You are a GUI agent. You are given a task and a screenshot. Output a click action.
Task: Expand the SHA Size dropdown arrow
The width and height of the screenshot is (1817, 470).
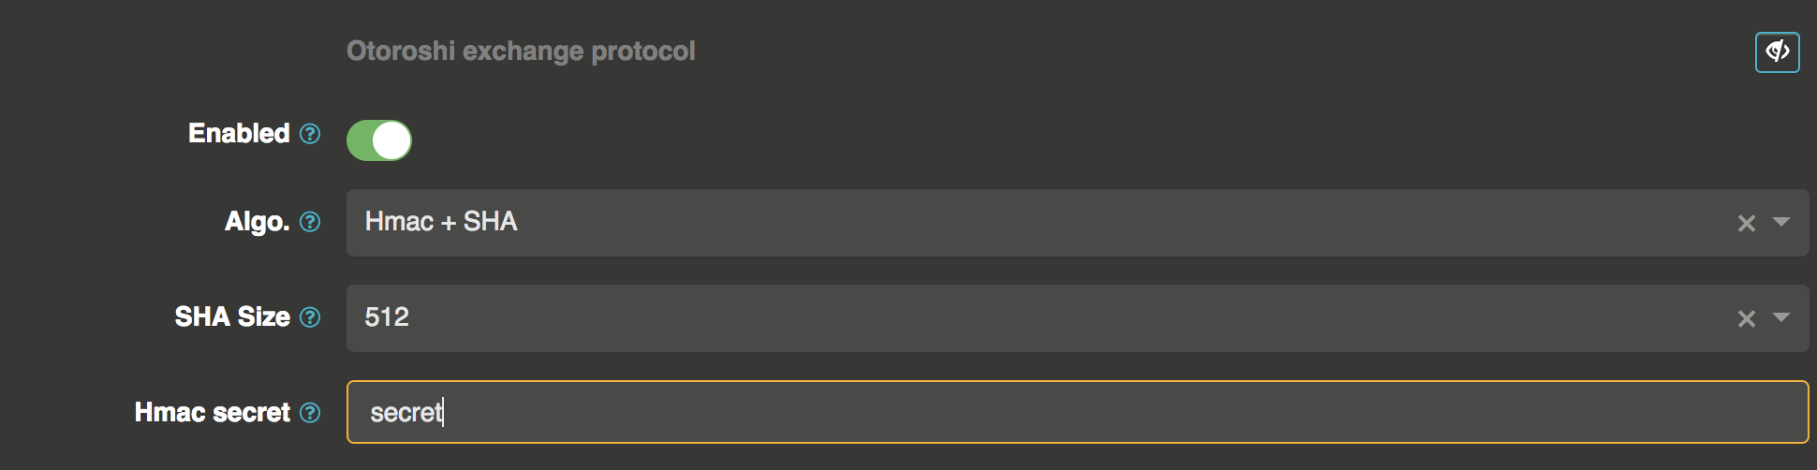(x=1781, y=317)
